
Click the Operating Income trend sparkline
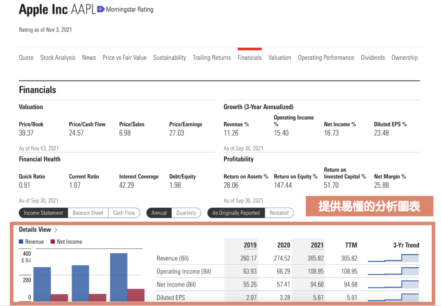point(393,271)
